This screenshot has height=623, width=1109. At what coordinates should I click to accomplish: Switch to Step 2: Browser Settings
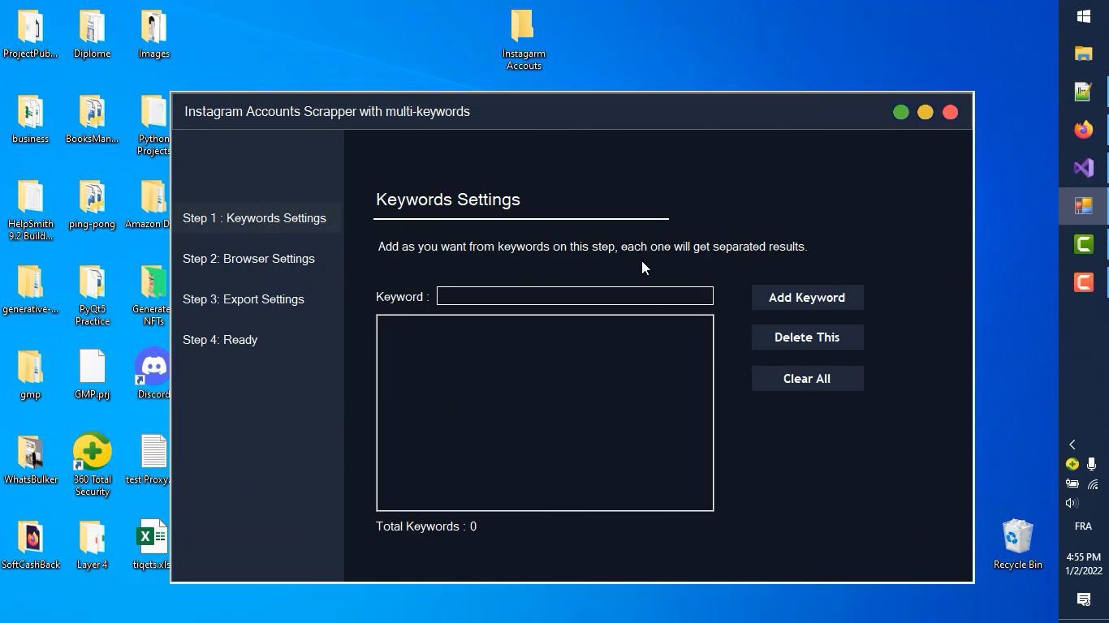point(248,259)
